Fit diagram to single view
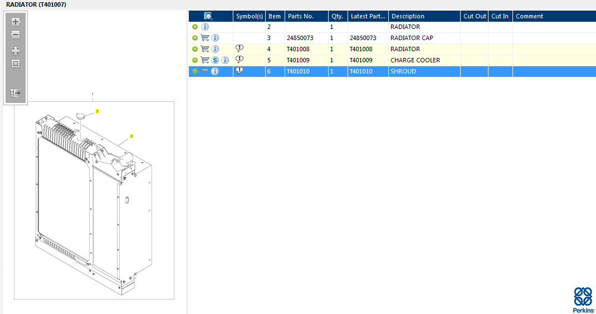The image size is (596, 314). click(16, 63)
